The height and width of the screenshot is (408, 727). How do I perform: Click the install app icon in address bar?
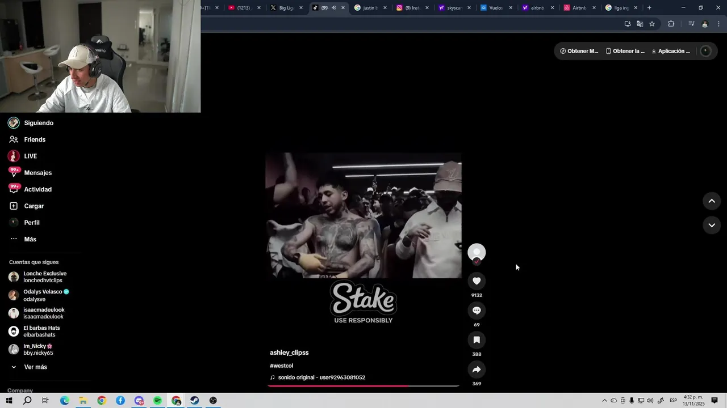628,24
